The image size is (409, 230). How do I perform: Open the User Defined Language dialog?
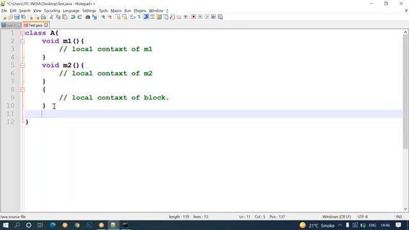click(152, 17)
